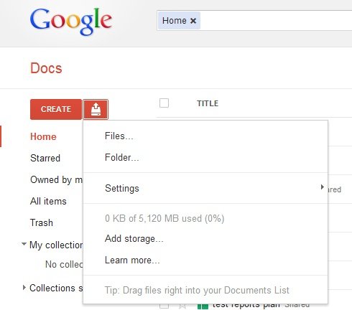Tick the checkbox for the bottom document row

tap(164, 306)
